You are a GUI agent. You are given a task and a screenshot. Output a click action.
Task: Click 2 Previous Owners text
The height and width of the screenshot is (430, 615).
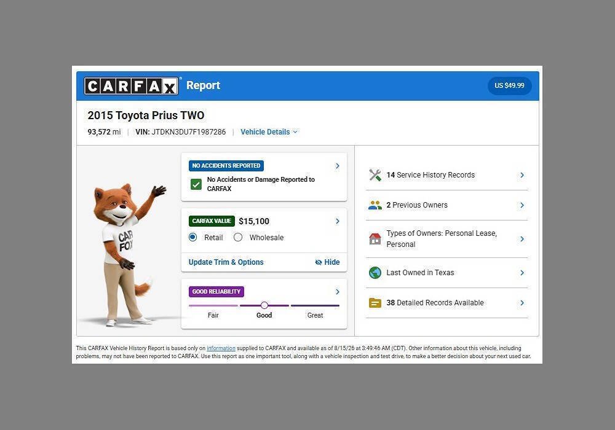(416, 205)
